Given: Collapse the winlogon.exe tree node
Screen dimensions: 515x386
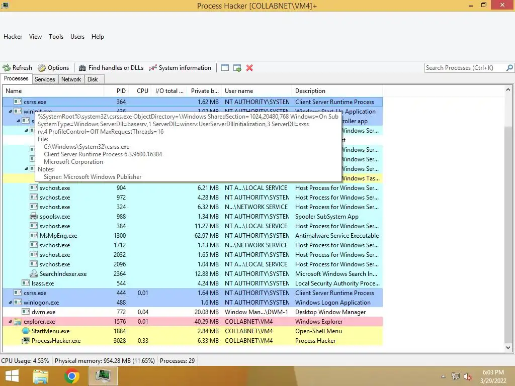Looking at the screenshot, I should click(10, 302).
